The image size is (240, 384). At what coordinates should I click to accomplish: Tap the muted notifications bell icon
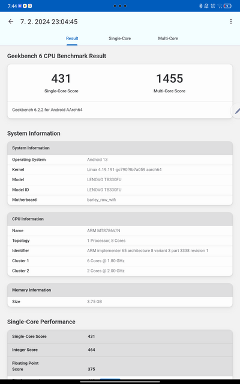(206, 6)
